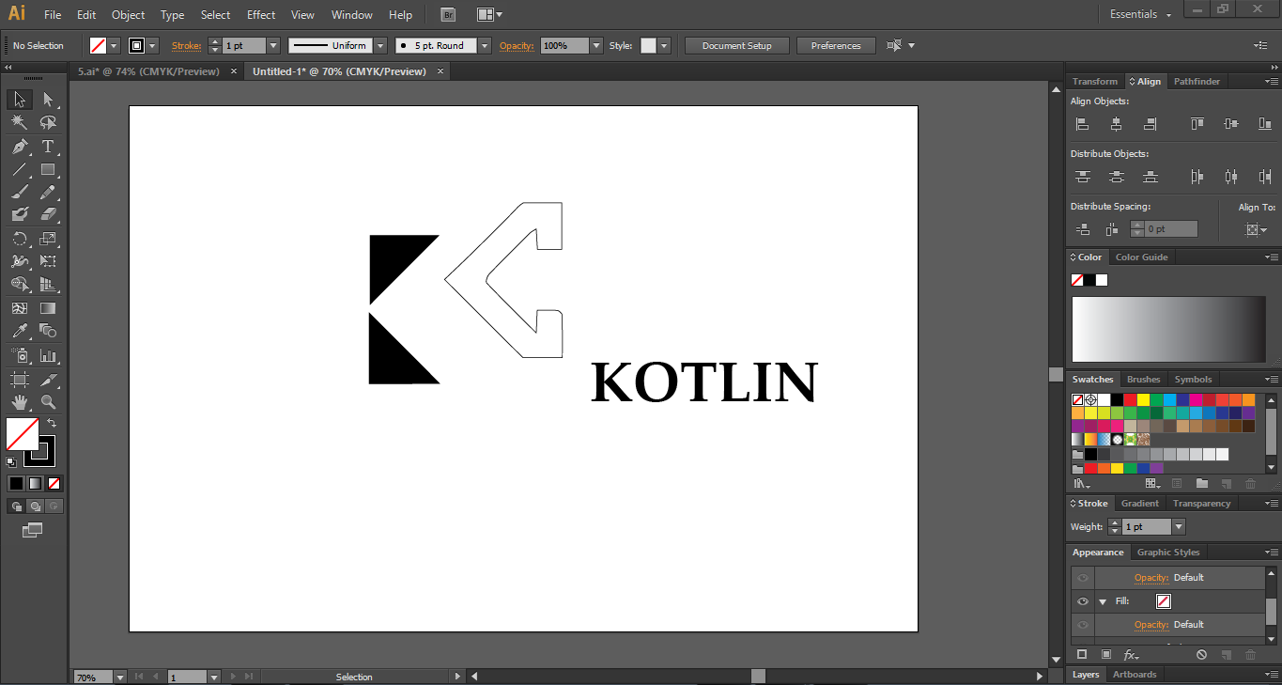
Task: Toggle visibility eye for Fill attribute
Action: coord(1083,601)
